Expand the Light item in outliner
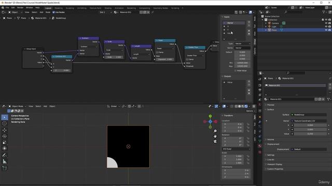The width and height of the screenshot is (332, 186). 266,26
